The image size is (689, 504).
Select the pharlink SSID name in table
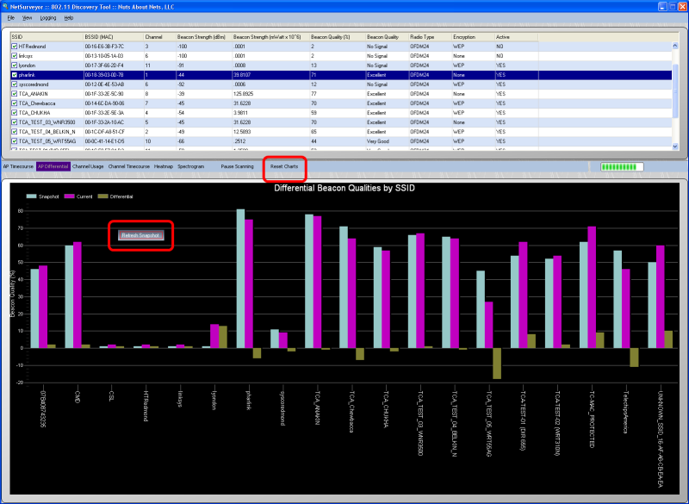click(x=27, y=75)
